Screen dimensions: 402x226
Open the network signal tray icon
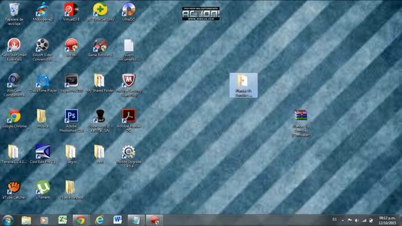click(364, 220)
